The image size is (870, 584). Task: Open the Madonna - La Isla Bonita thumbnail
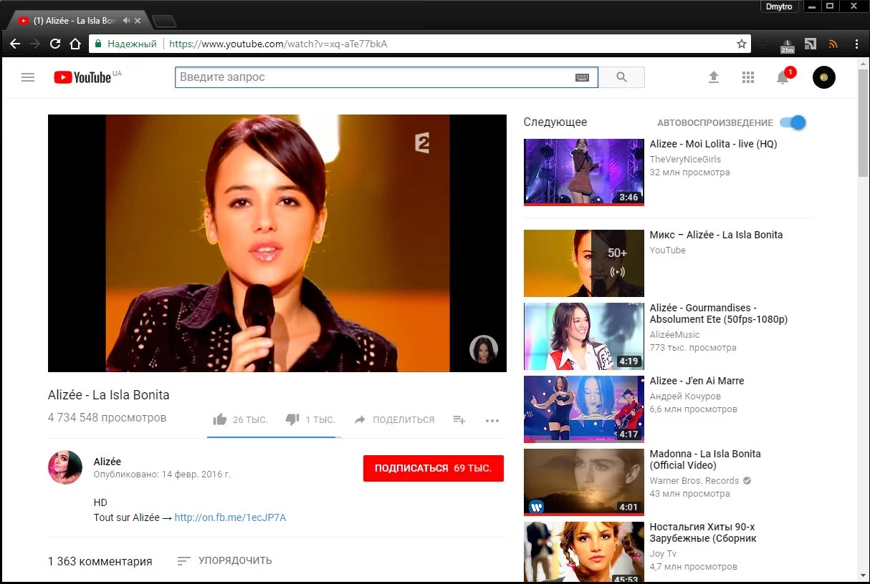(x=583, y=481)
